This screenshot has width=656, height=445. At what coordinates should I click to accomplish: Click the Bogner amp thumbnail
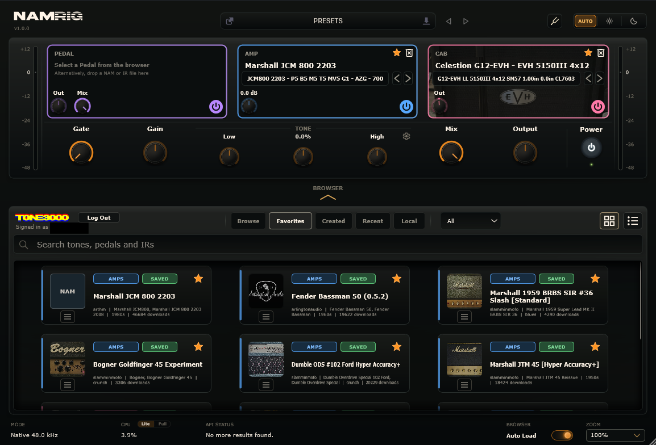(x=67, y=359)
